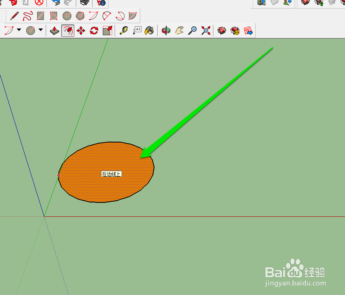Click the "在边线上" tooltip label
Screen dimensions: 345x295
click(x=112, y=174)
